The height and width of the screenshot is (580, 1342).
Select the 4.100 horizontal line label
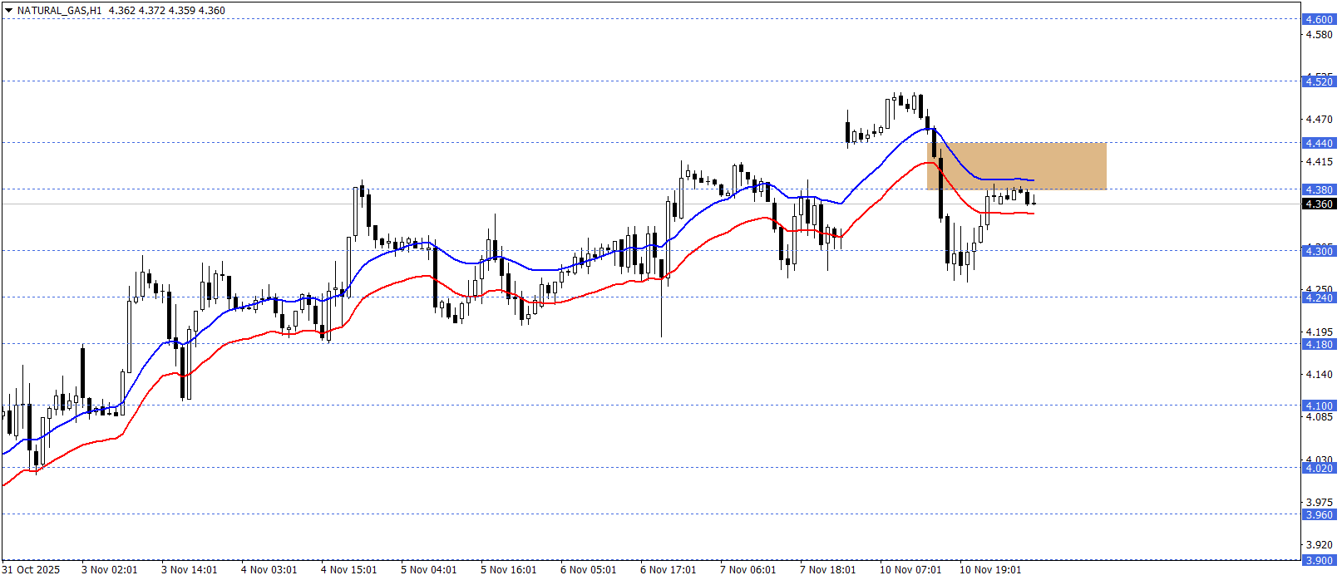[1319, 406]
